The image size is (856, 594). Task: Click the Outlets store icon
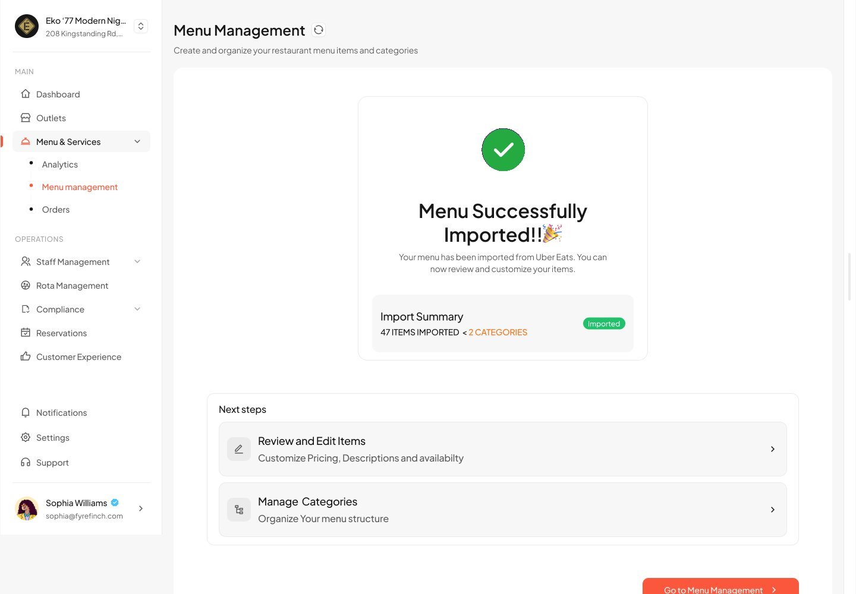[x=26, y=118]
